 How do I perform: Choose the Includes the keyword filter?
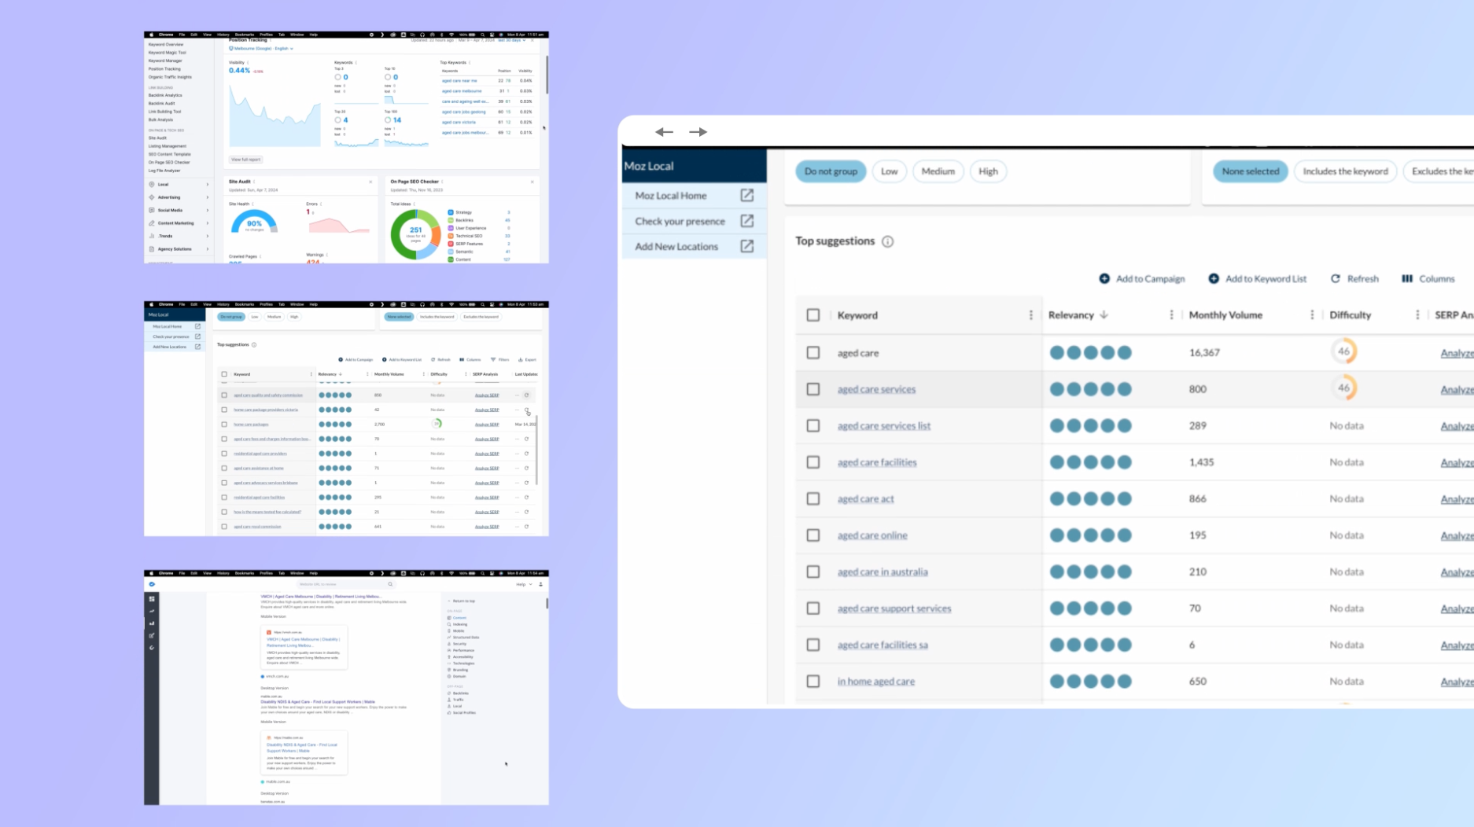[x=1344, y=171]
